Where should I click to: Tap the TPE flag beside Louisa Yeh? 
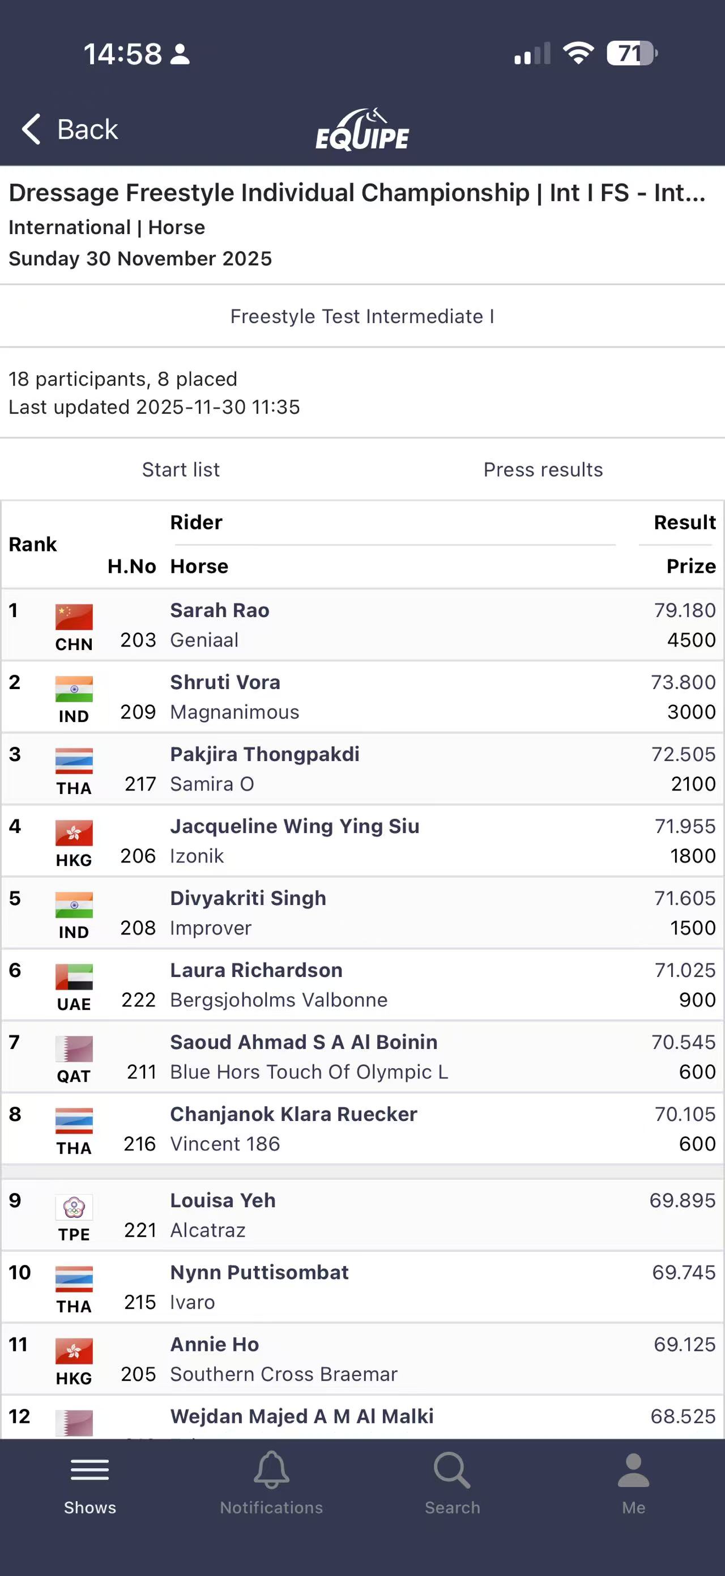coord(74,1207)
